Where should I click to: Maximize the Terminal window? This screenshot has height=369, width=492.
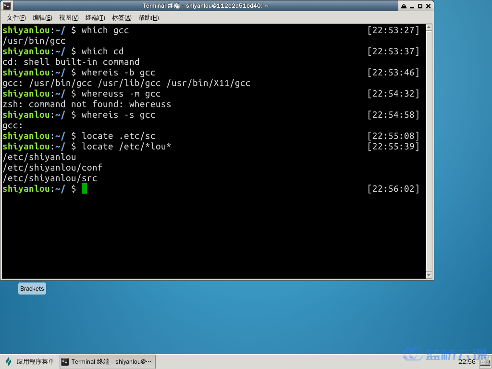tap(420, 6)
